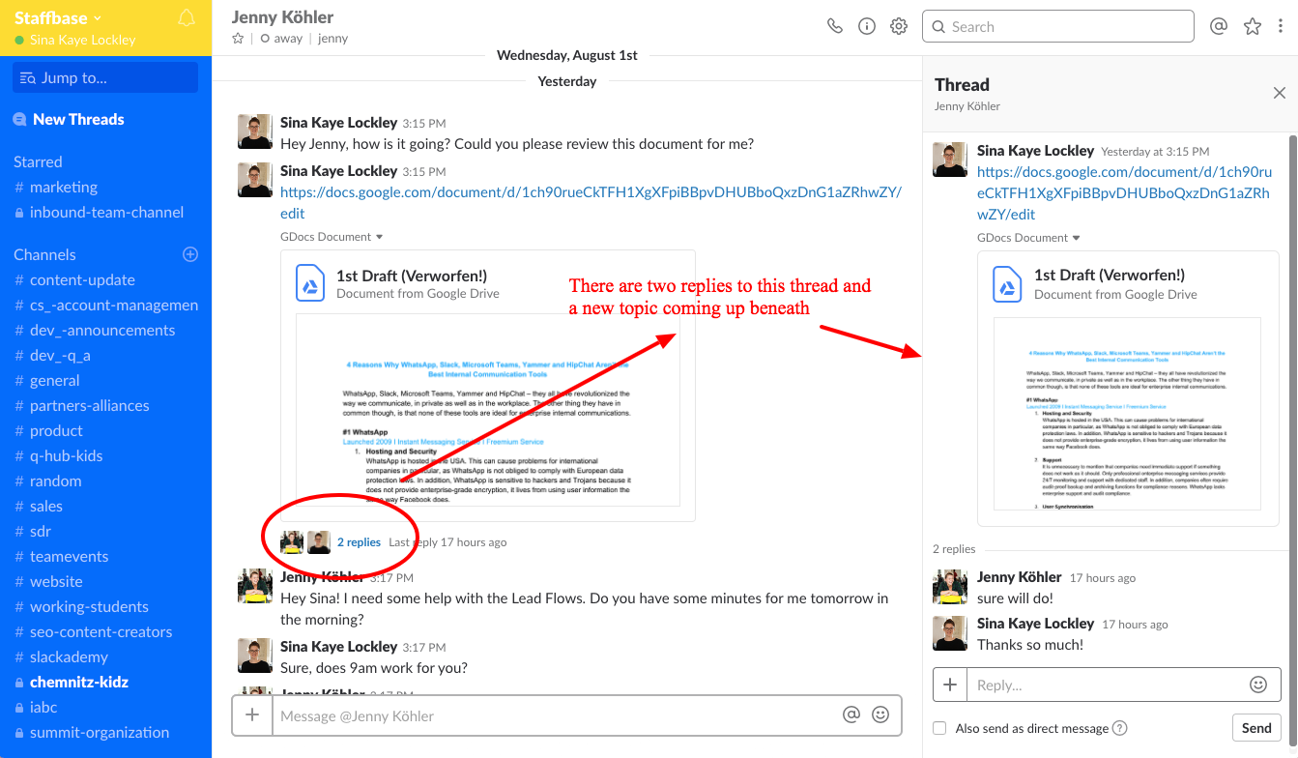Open the thread via 2 replies link

[x=359, y=541]
